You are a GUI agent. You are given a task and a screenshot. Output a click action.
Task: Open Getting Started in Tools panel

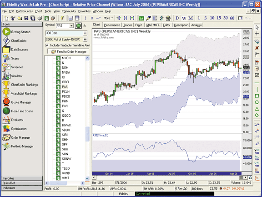[16, 32]
